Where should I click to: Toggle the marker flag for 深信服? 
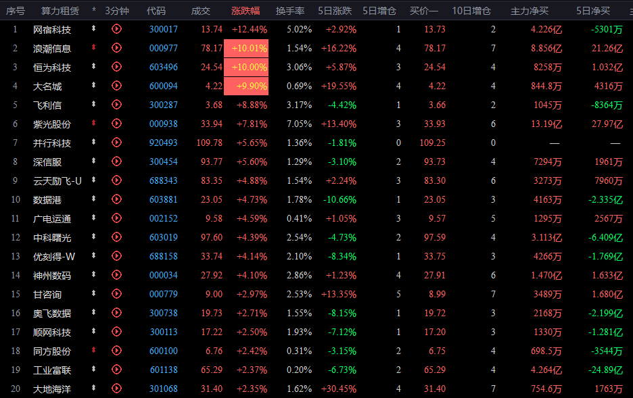pos(93,161)
